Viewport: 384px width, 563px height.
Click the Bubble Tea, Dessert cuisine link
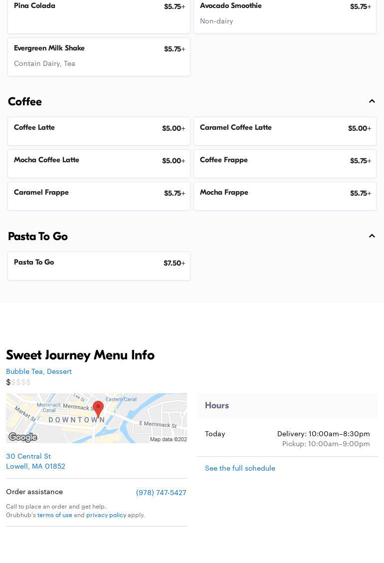tap(39, 371)
